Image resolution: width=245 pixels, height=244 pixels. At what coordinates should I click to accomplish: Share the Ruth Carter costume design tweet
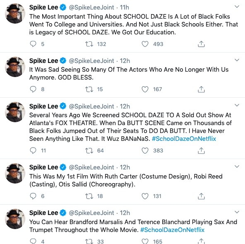[x=201, y=196]
